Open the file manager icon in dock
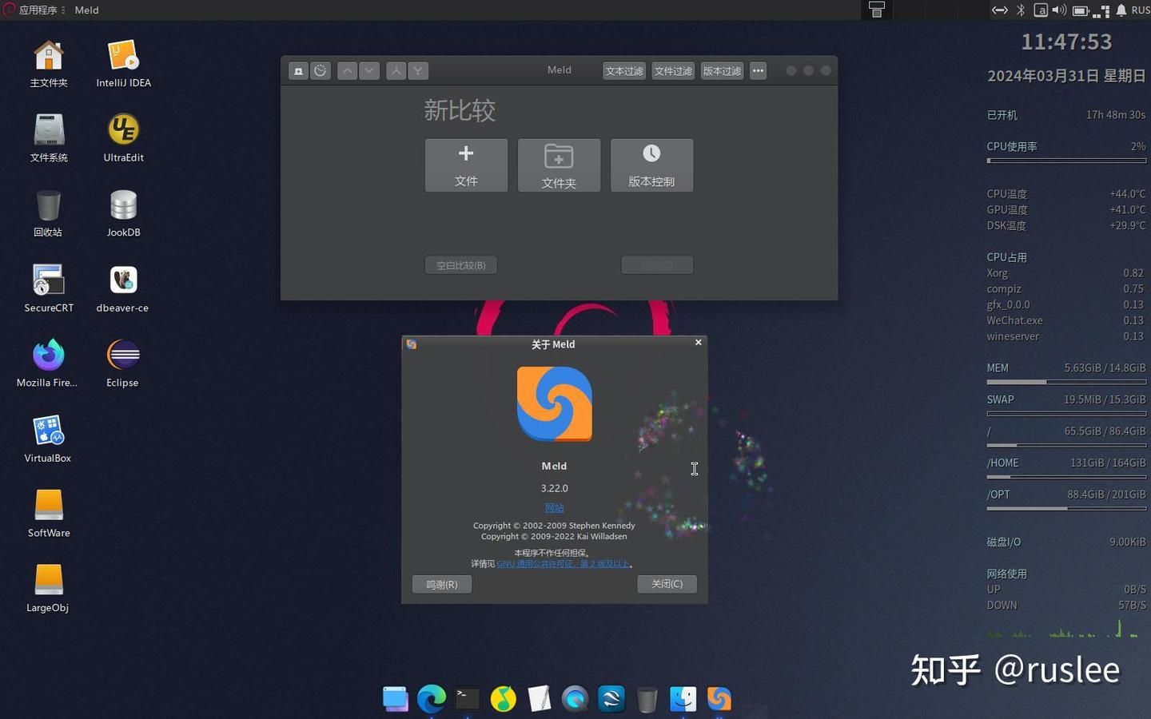This screenshot has height=719, width=1151. pos(395,698)
